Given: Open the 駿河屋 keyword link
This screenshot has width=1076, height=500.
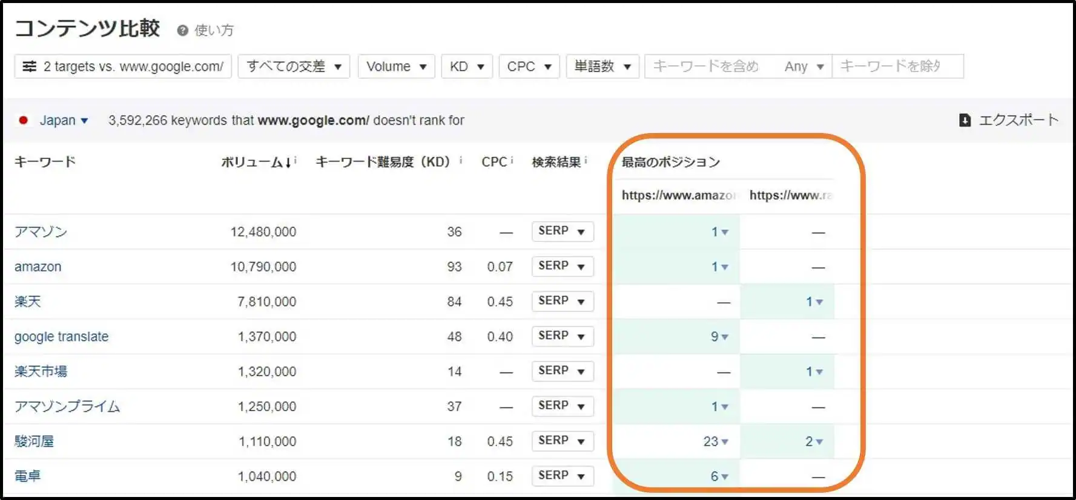Looking at the screenshot, I should coord(35,441).
